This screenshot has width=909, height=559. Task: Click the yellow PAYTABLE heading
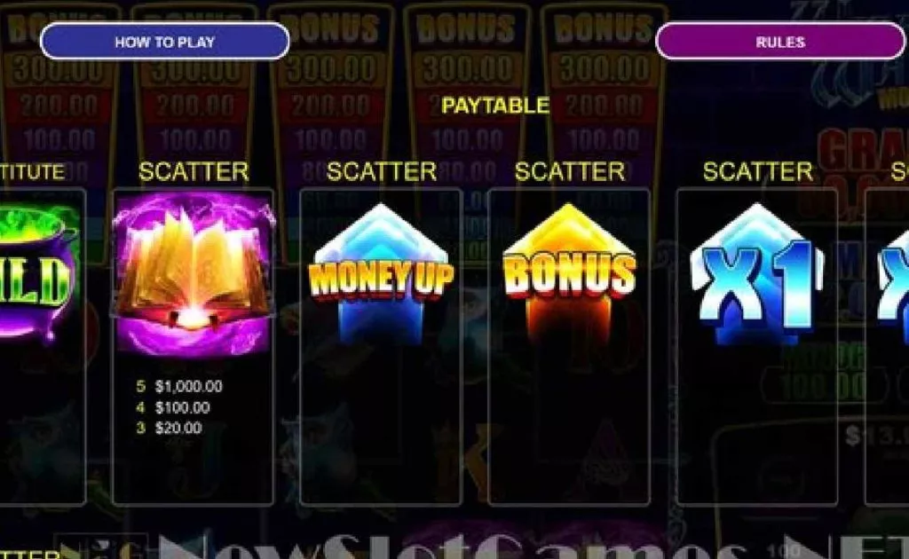[495, 106]
